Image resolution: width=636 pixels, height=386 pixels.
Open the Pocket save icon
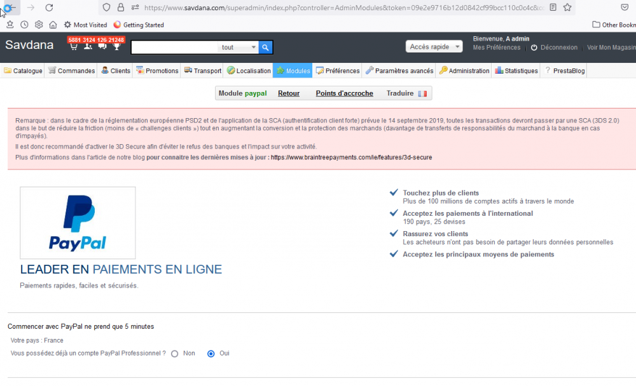(625, 7)
